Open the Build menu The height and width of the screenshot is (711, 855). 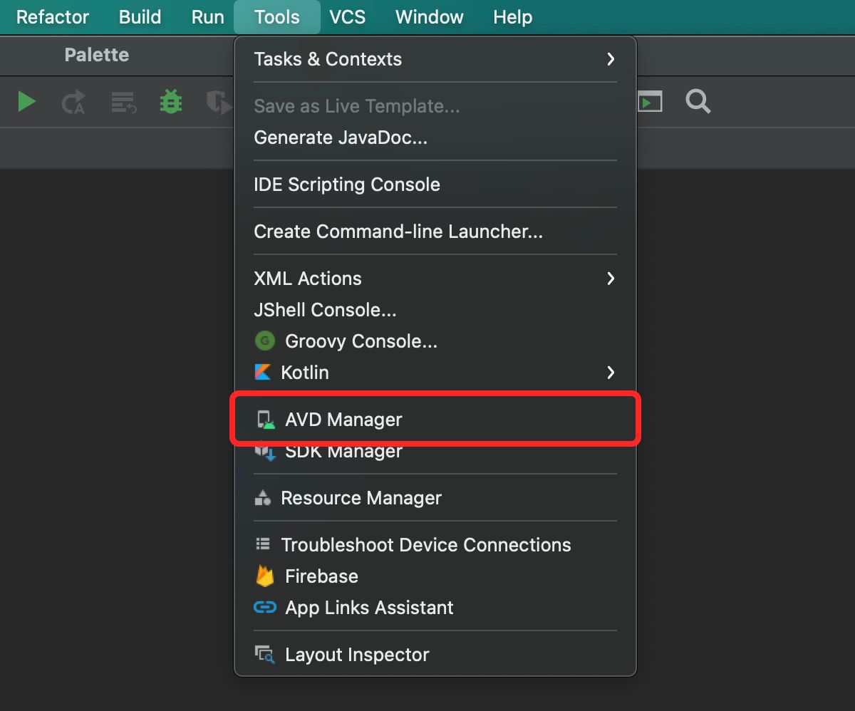(x=140, y=17)
